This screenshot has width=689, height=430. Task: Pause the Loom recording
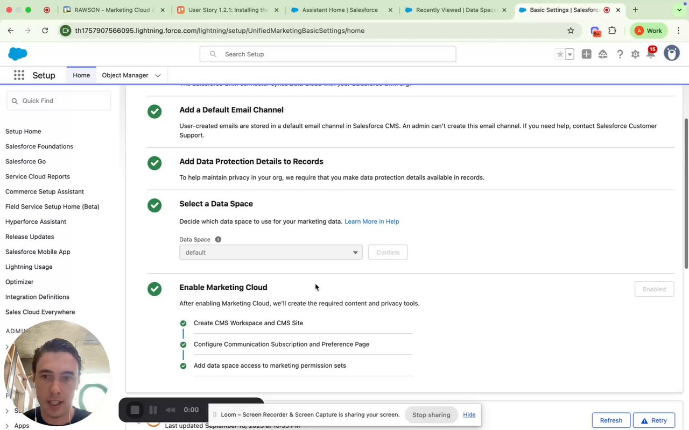coord(153,410)
